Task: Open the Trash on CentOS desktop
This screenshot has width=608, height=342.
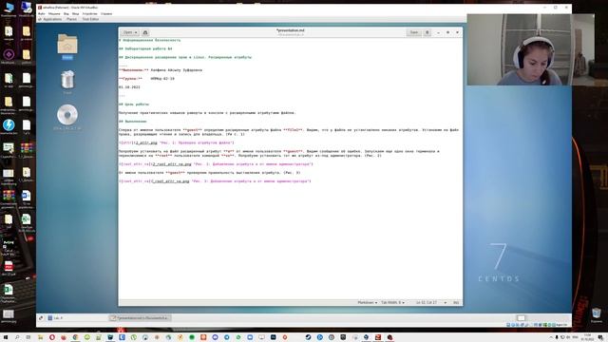Action: coord(67,81)
